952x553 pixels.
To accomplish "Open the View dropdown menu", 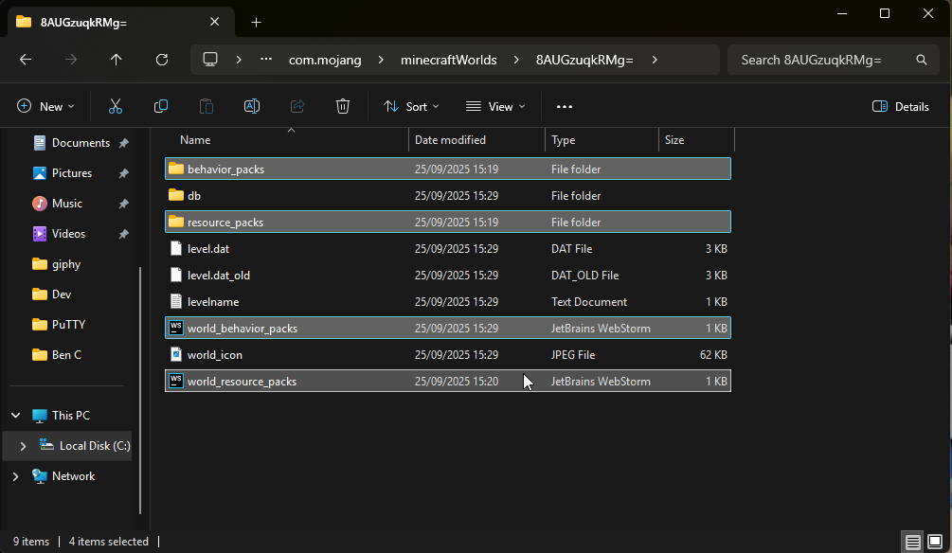I will [x=495, y=106].
